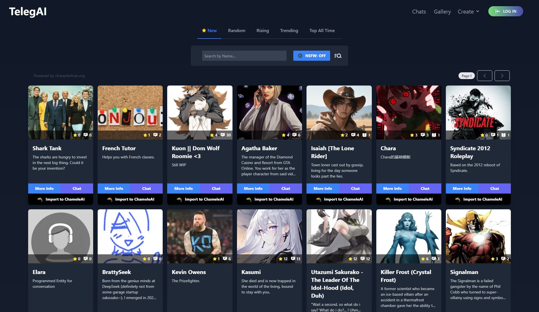Image resolution: width=539 pixels, height=312 pixels.
Task: Expand the Create dropdown menu
Action: (x=468, y=12)
